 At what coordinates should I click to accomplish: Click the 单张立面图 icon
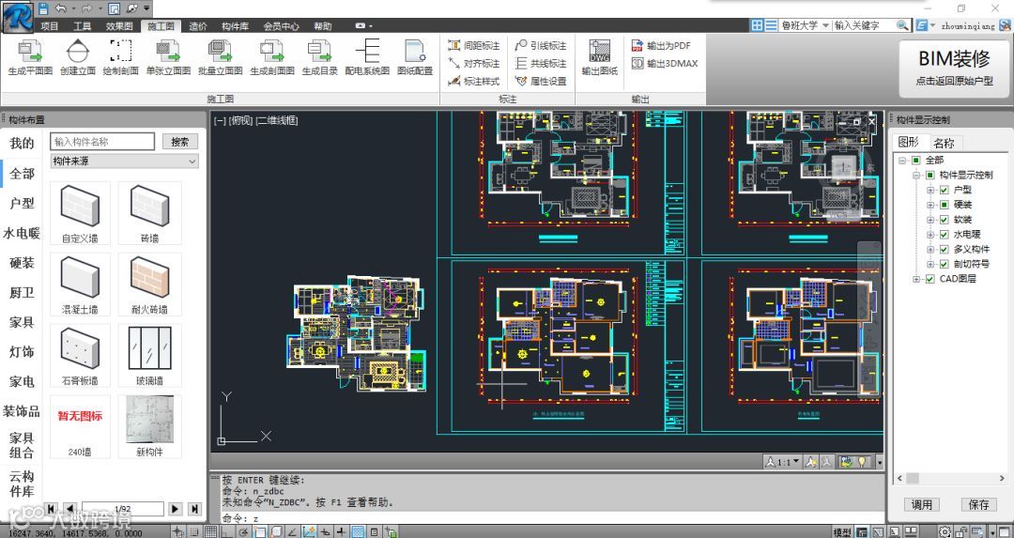168,51
